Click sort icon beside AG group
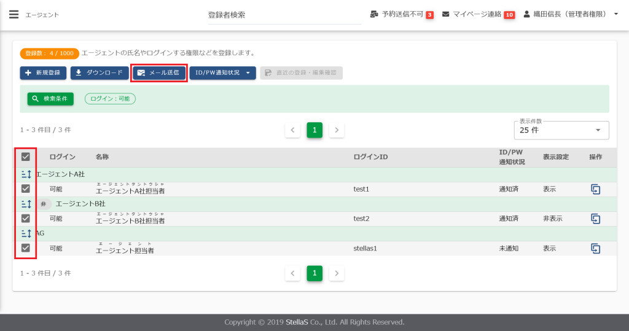 pos(26,233)
